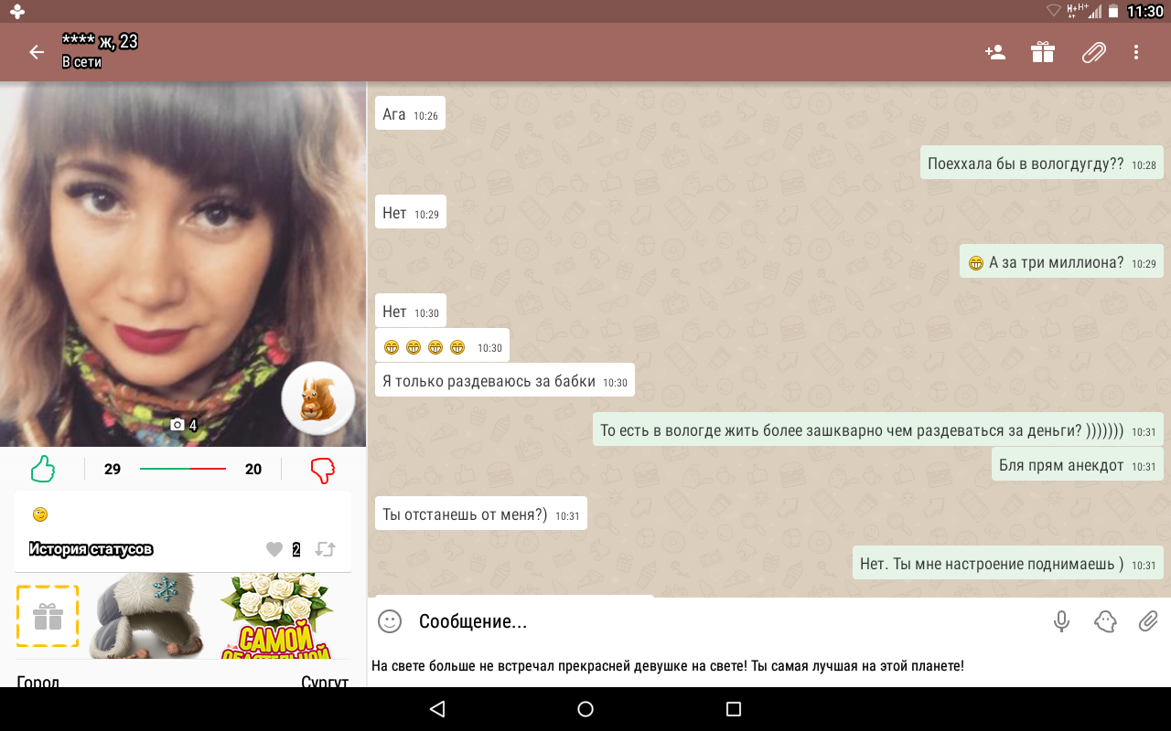
Task: Like the profile with green thumbs up
Action: click(43, 470)
